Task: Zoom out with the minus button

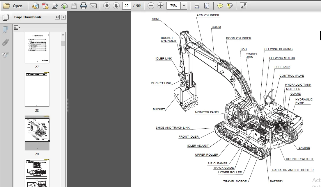Action: coord(151,6)
